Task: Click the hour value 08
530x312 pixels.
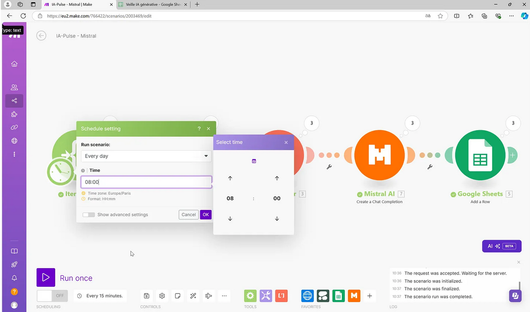Action: pos(230,198)
